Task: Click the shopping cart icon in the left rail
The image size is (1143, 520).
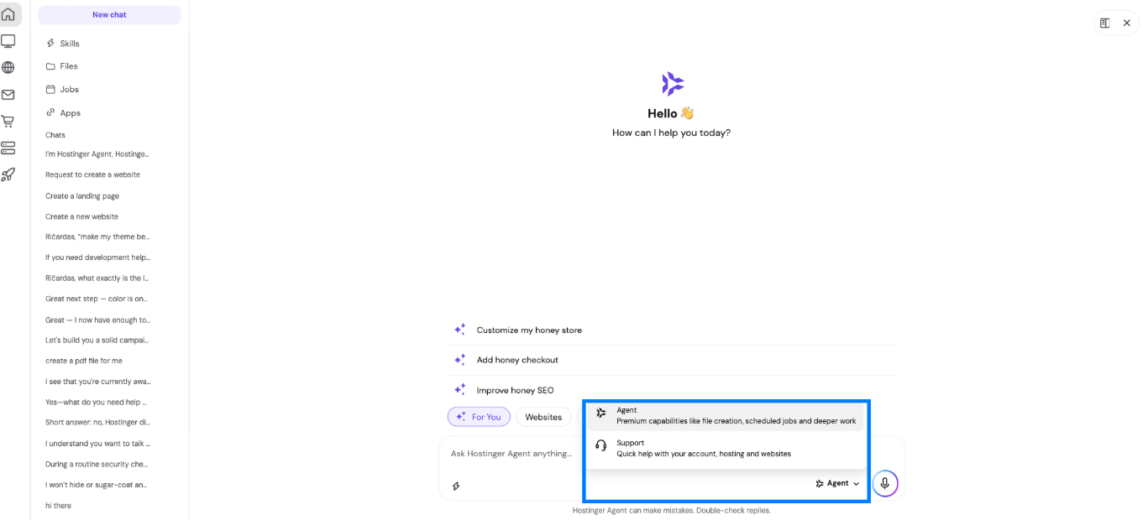Action: [x=8, y=122]
